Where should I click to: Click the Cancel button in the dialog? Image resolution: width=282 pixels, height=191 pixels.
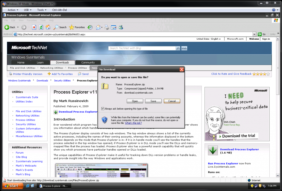[x=172, y=101]
